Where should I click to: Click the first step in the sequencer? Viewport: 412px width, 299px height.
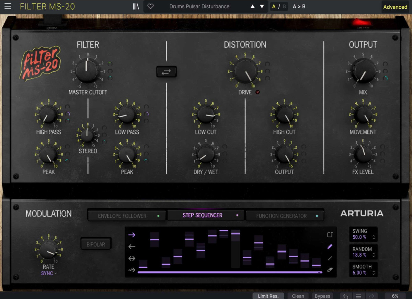(x=143, y=264)
